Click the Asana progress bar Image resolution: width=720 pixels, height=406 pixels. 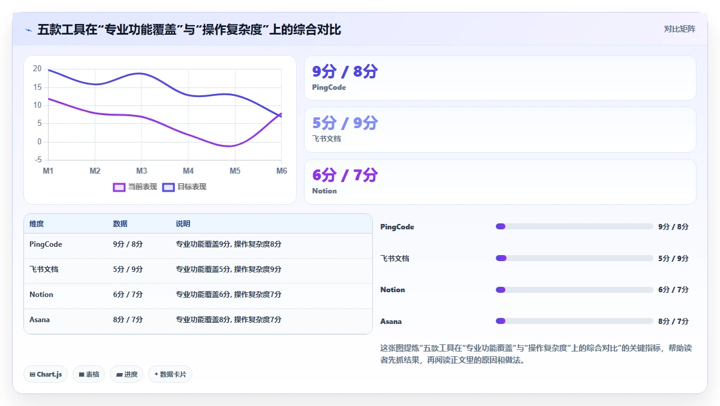click(x=574, y=321)
